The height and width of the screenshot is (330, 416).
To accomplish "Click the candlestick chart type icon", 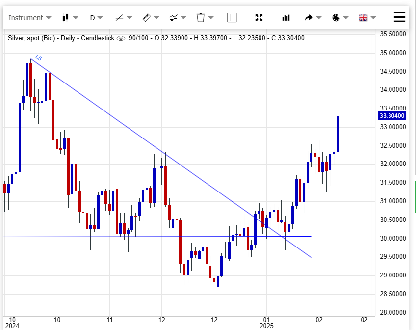I will [x=66, y=18].
